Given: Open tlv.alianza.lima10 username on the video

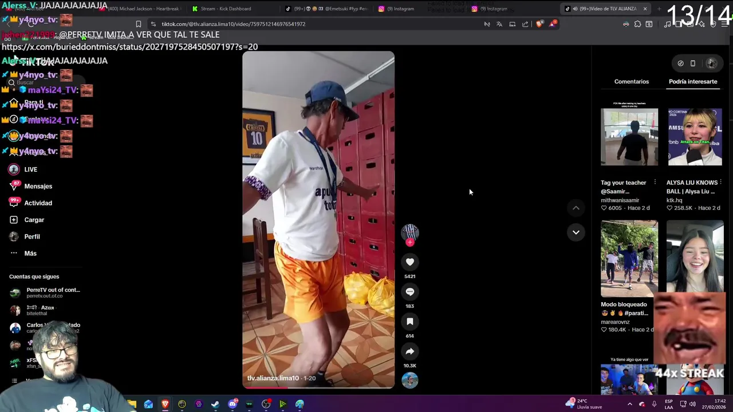Looking at the screenshot, I should click(273, 378).
